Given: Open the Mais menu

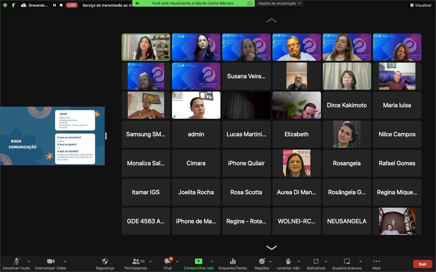Looking at the screenshot, I should pyautogui.click(x=376, y=262).
